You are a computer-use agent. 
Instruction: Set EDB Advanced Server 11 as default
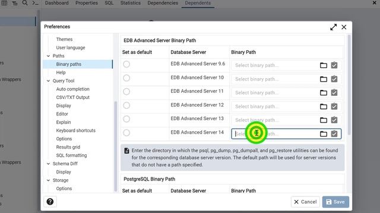(126, 92)
